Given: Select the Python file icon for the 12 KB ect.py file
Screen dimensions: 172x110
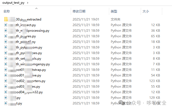Looking at the screenshot, I should pyautogui.click(x=6, y=25).
